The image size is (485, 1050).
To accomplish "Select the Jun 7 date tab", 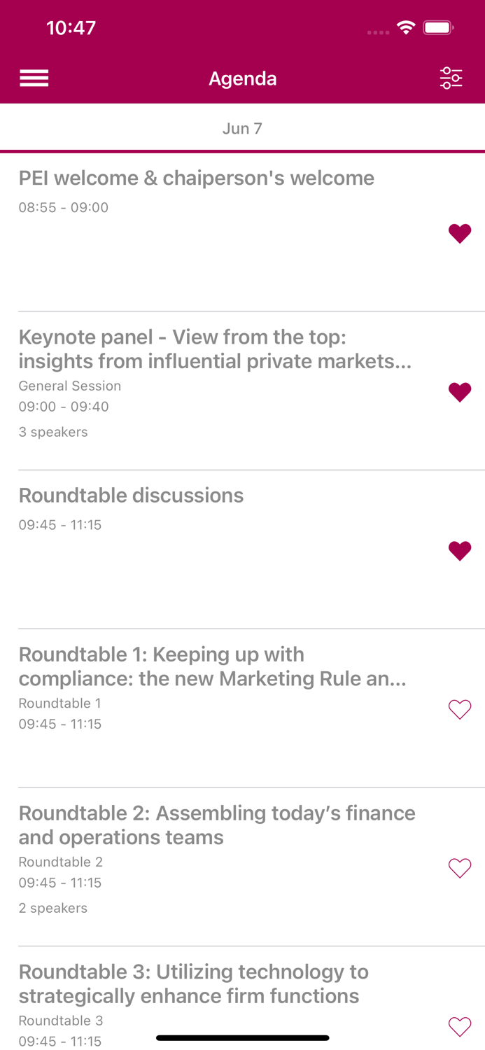I will [242, 128].
